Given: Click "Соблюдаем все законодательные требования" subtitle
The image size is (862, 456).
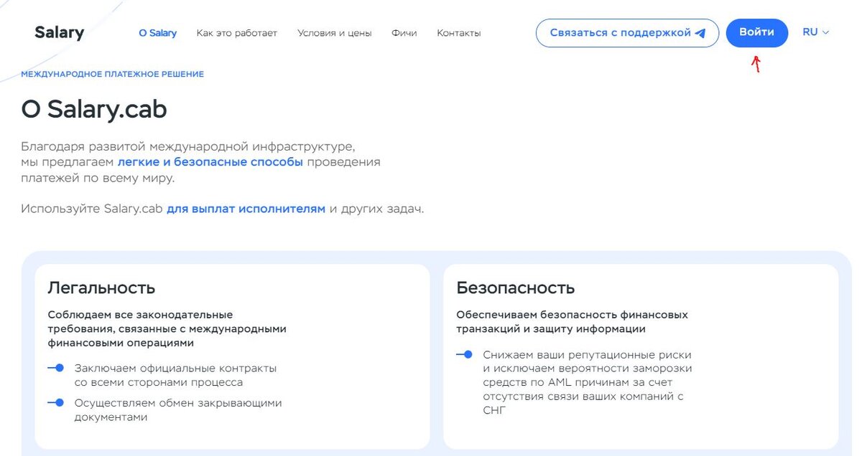Looking at the screenshot, I should point(167,328).
